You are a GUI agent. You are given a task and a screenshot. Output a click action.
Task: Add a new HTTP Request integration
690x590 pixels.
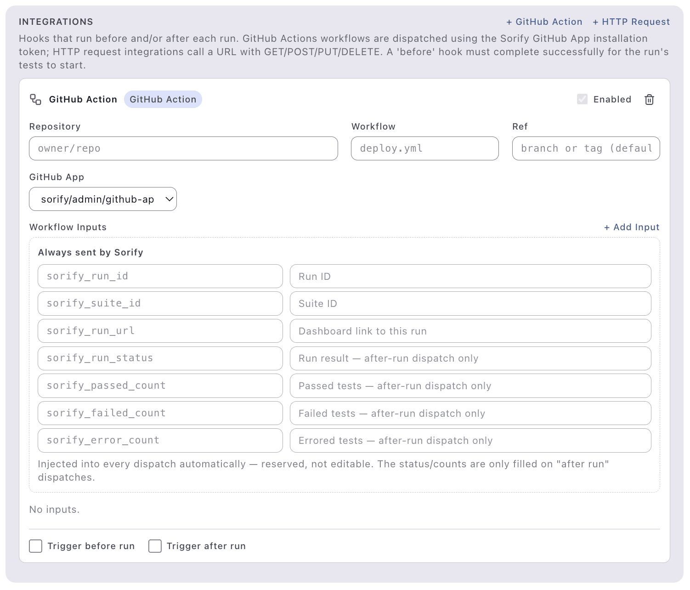(x=631, y=22)
